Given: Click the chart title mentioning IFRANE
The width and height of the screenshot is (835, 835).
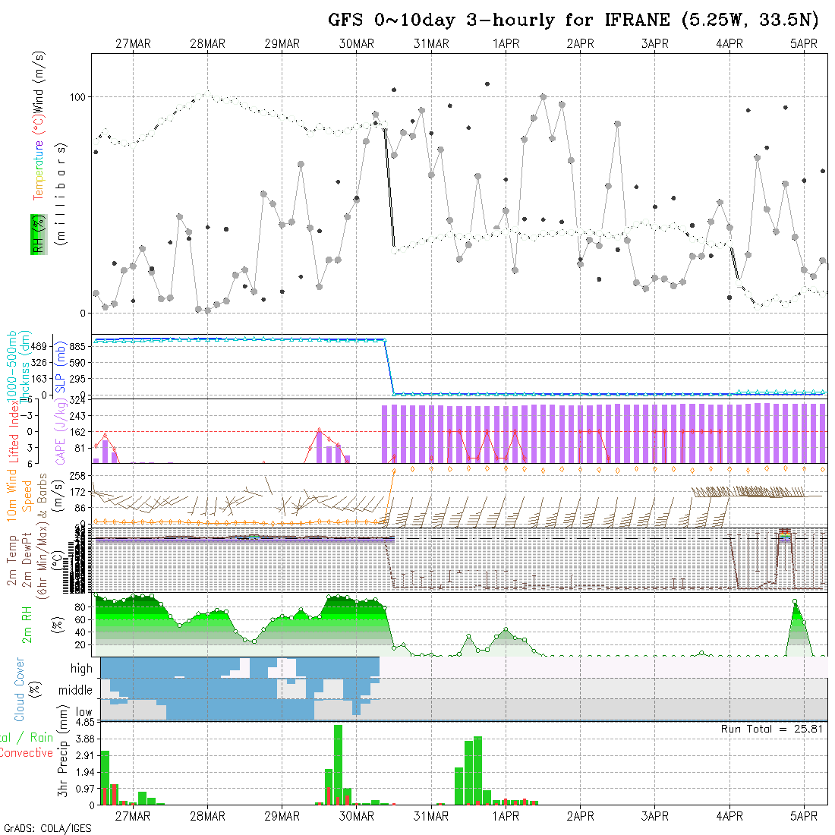Looking at the screenshot, I should 573,20.
